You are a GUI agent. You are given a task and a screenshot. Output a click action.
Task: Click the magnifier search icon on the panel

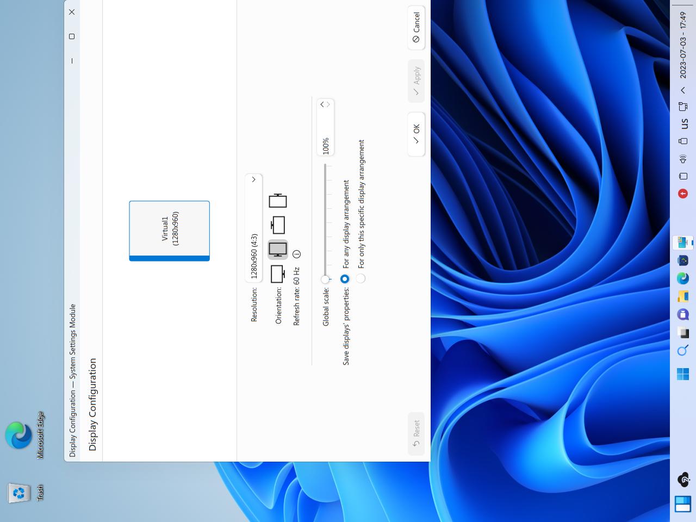(x=683, y=351)
